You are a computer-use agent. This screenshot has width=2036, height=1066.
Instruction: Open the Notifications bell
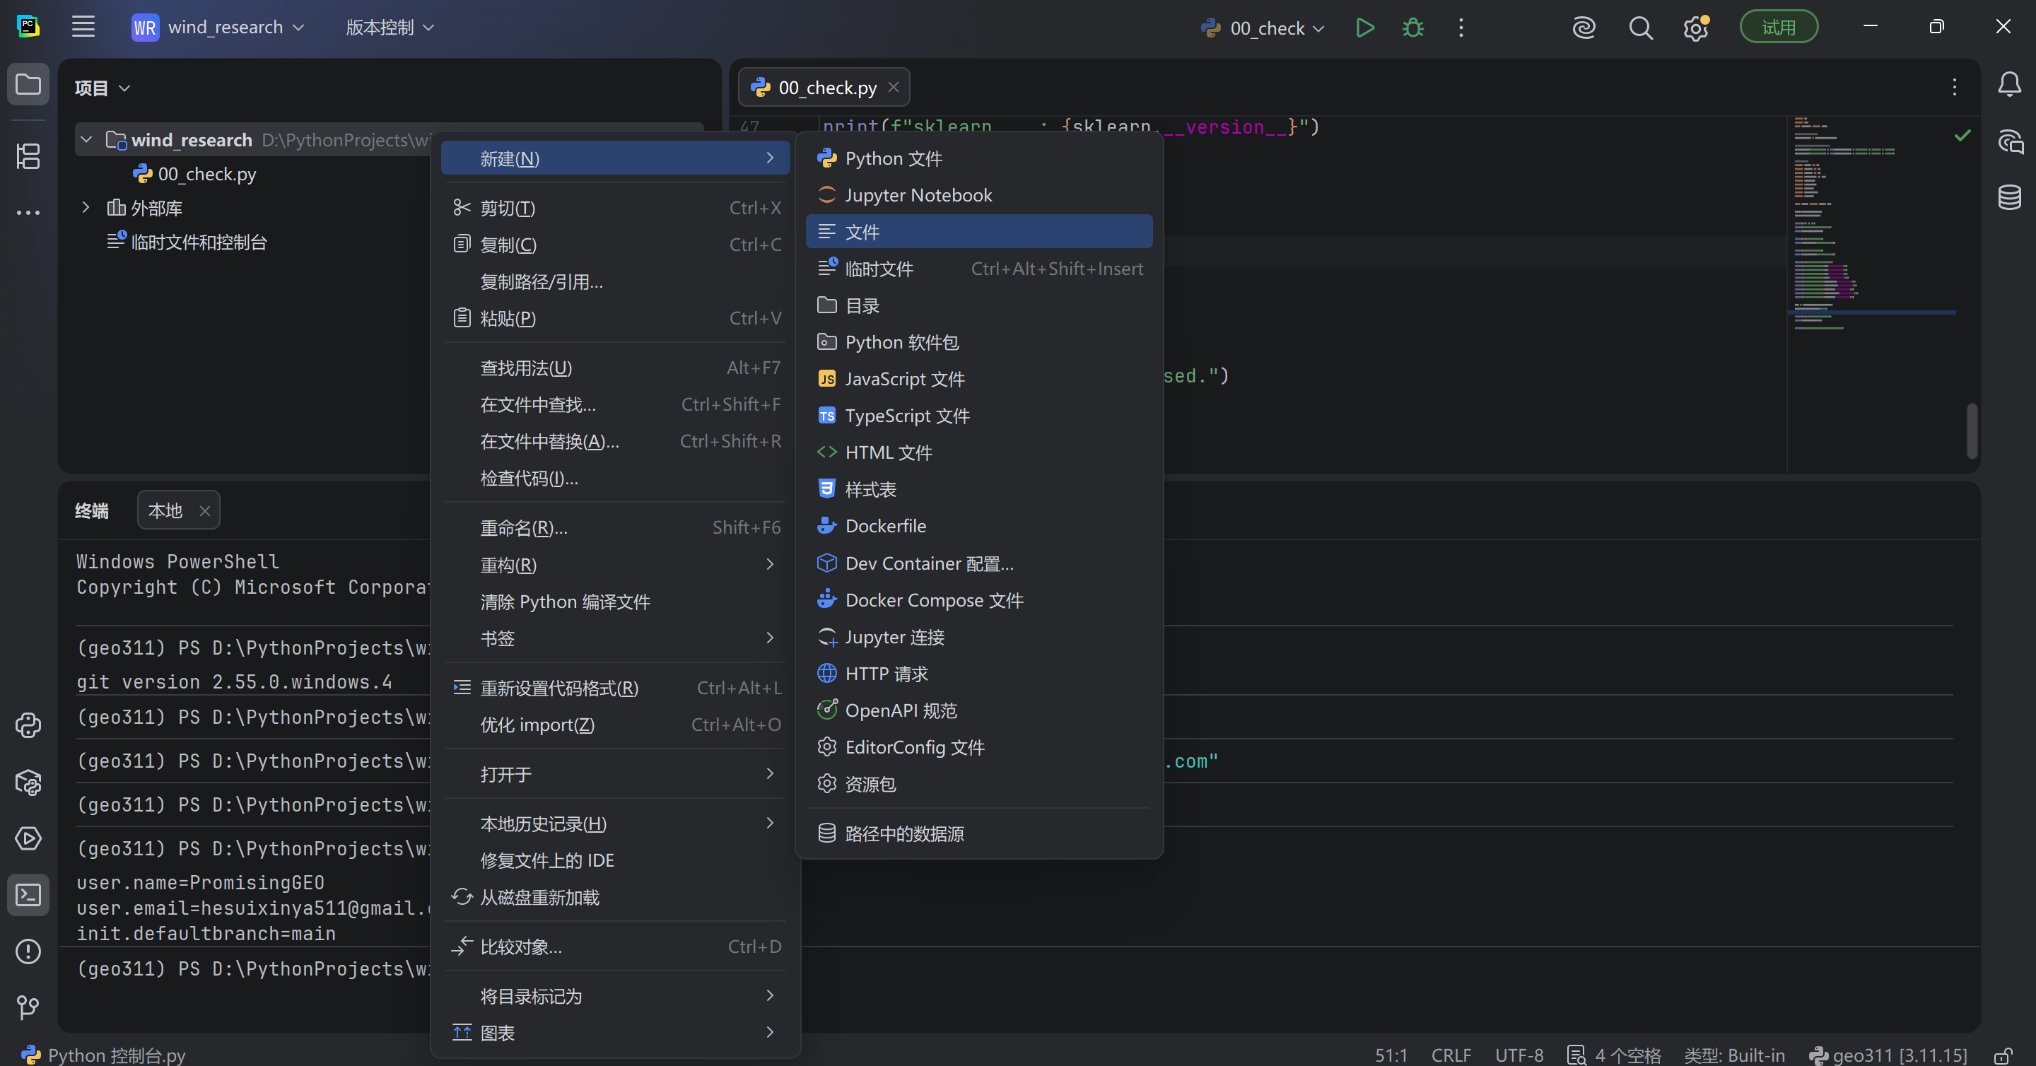(x=2010, y=83)
